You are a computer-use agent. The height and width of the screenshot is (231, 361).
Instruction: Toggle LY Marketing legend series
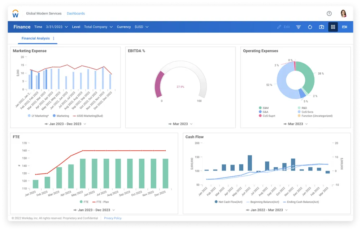[x=38, y=116]
